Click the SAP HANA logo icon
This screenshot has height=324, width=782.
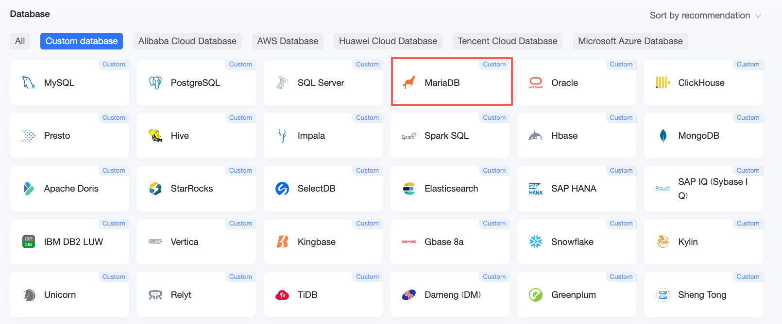tap(536, 189)
